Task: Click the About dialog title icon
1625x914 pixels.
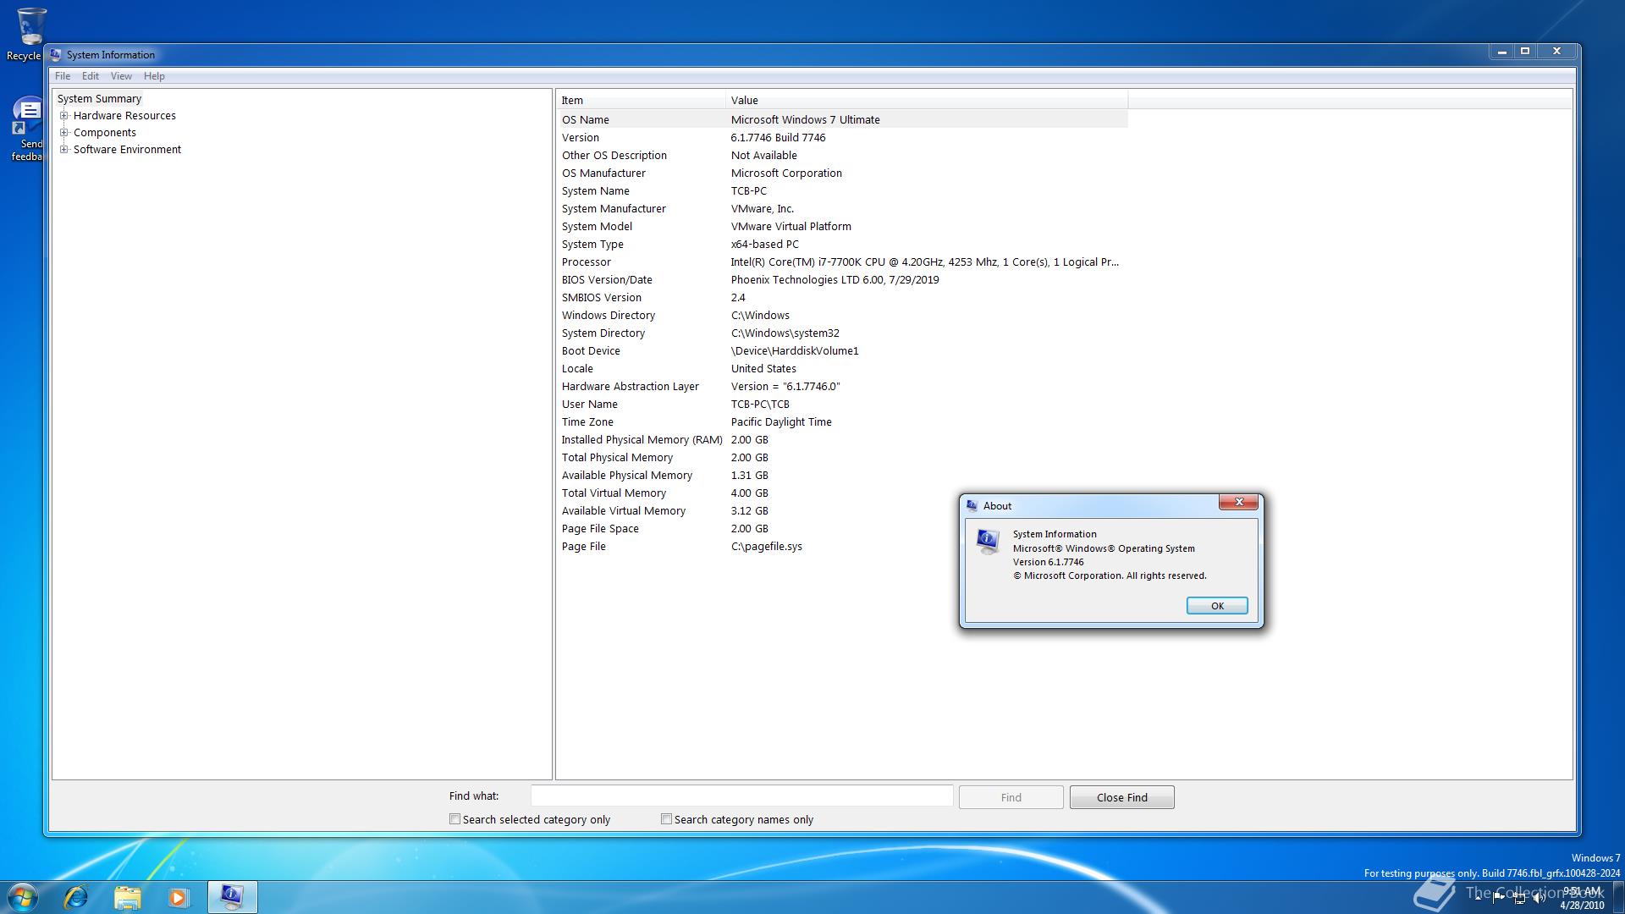Action: coord(972,506)
